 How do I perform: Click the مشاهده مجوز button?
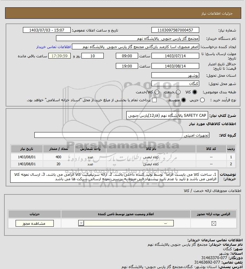[x=35, y=223]
